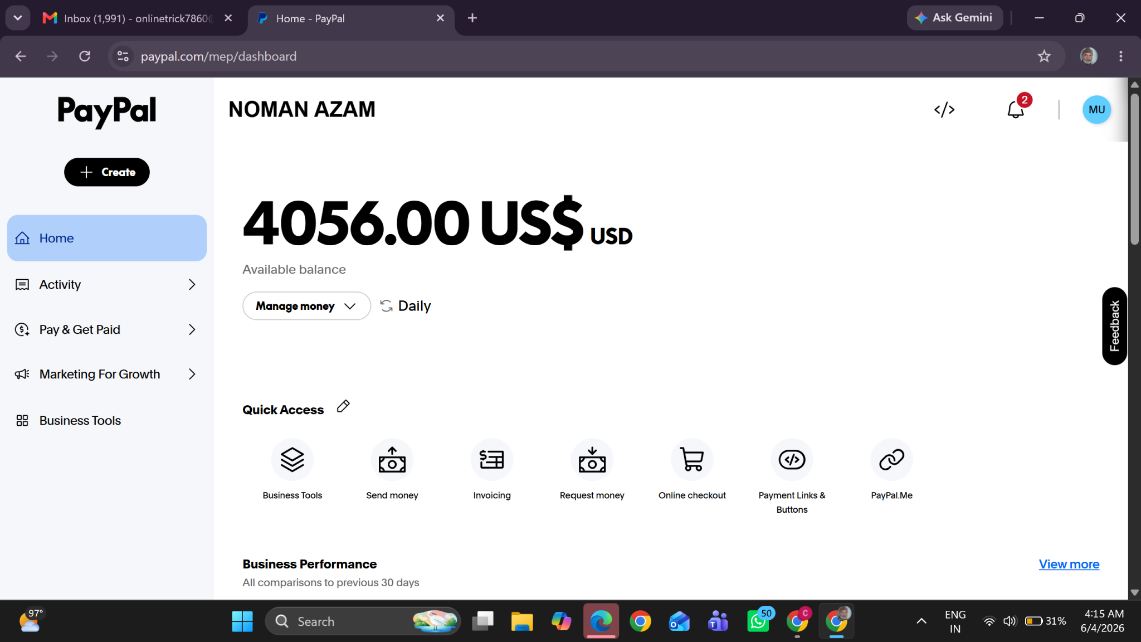This screenshot has width=1141, height=642.
Task: Open the MU account avatar menu
Action: [1096, 110]
